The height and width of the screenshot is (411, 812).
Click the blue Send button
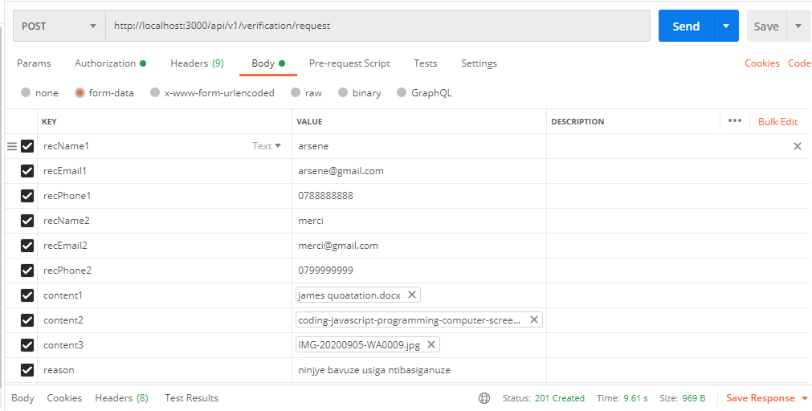(686, 26)
